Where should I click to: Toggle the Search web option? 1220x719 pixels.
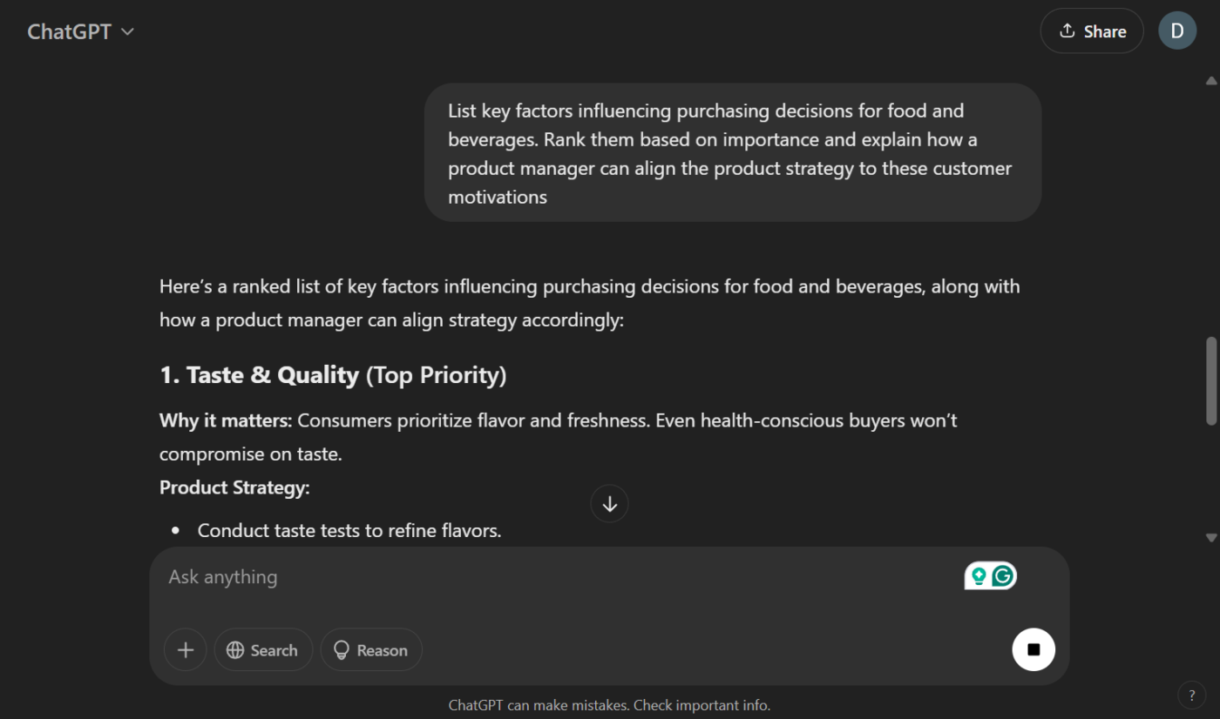(x=262, y=650)
